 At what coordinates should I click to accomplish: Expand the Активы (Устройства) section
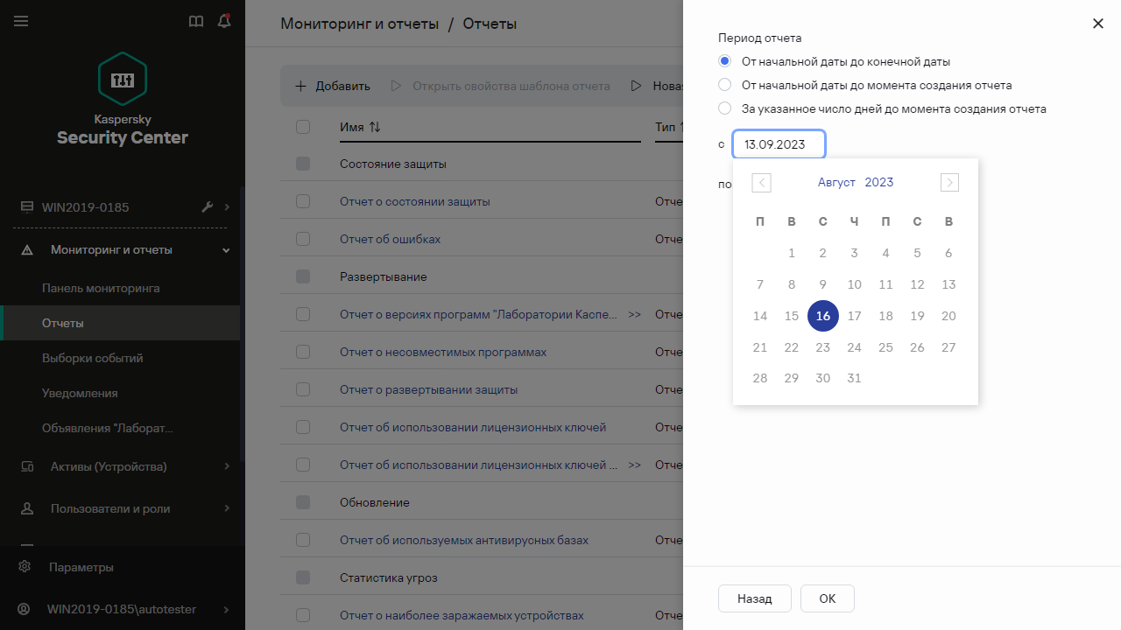227,466
